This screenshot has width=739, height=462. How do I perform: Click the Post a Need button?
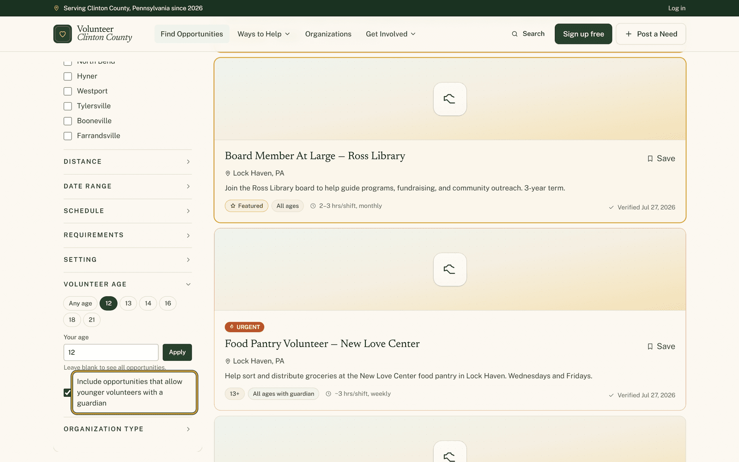coord(651,34)
